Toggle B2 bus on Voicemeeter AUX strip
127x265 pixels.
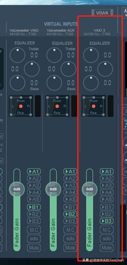pos(70,214)
